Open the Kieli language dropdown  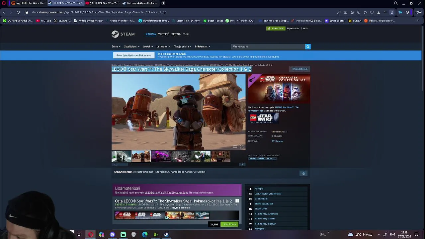tap(305, 29)
